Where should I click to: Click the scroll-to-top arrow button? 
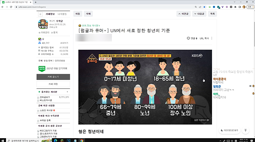point(245,130)
